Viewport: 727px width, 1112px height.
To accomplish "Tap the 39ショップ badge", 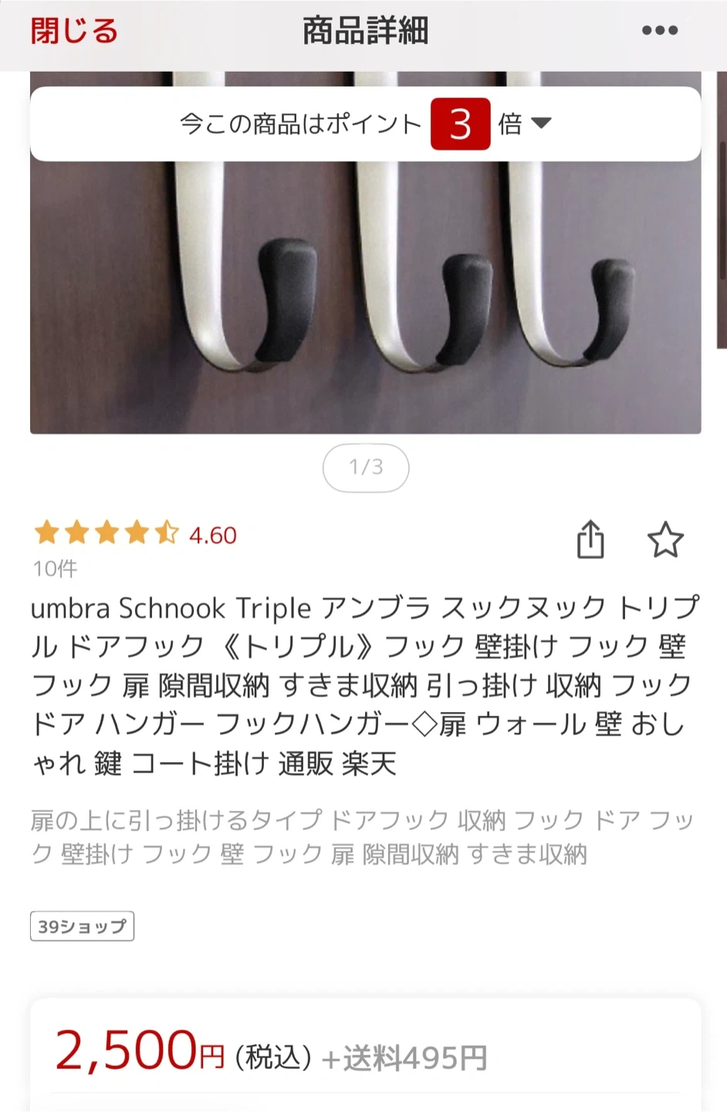I will (x=82, y=926).
